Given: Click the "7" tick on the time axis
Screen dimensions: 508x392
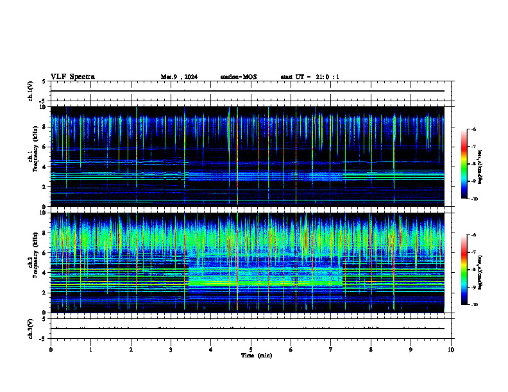Looking at the screenshot, I should (x=331, y=350).
